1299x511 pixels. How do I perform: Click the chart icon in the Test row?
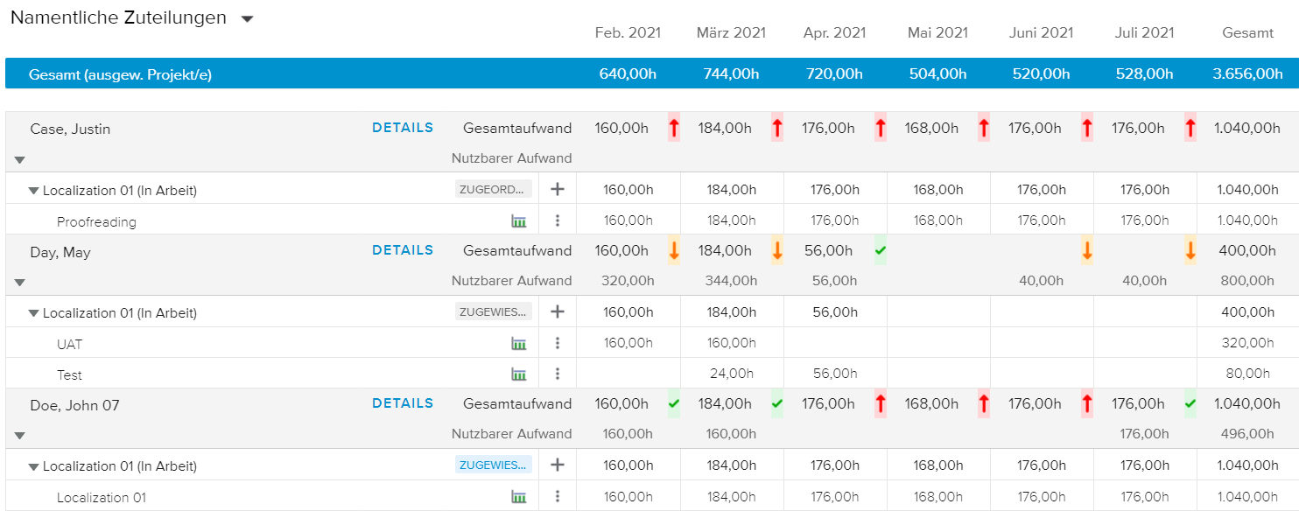click(x=519, y=374)
